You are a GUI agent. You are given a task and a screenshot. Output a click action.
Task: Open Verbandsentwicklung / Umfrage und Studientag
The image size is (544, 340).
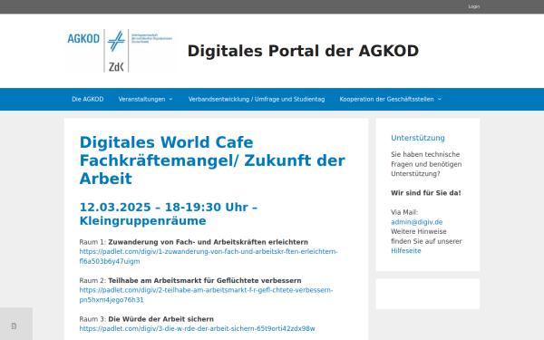tap(257, 99)
